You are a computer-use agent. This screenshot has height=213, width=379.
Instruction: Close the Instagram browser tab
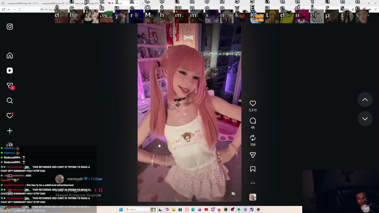(x=137, y=3)
